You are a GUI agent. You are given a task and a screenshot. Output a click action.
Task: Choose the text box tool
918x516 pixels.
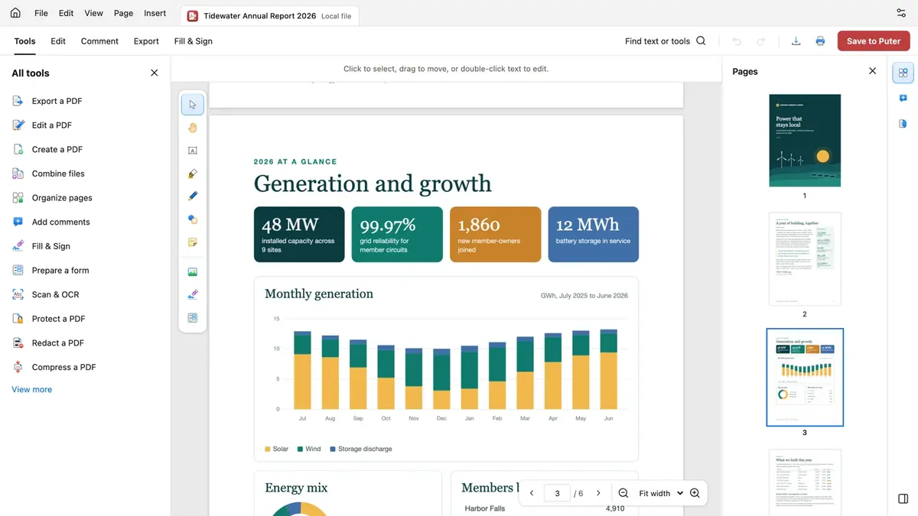point(193,151)
